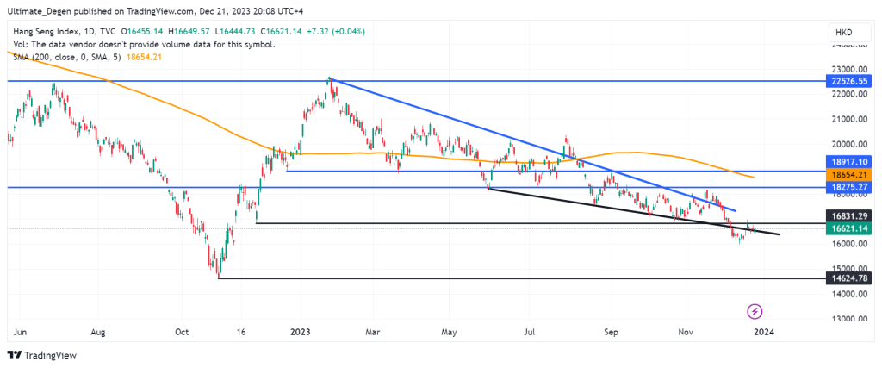The height and width of the screenshot is (368, 882).
Task: Click the Sep label on time axis
Action: pyautogui.click(x=612, y=330)
